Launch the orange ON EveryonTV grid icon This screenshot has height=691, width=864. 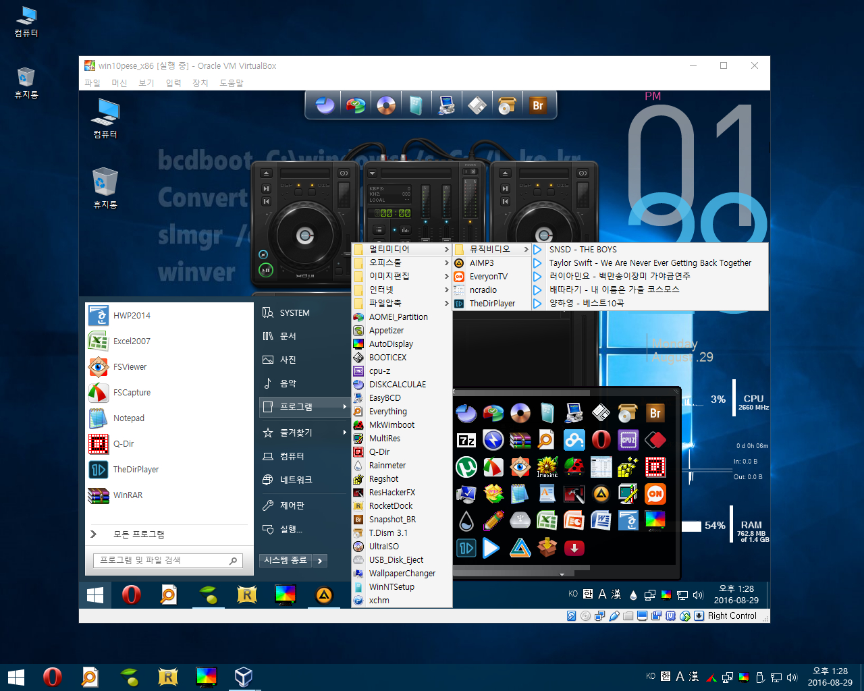click(655, 494)
